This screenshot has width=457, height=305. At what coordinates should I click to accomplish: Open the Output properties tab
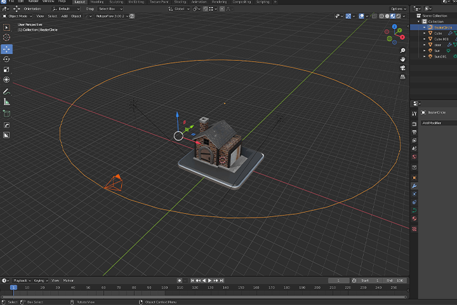pyautogui.click(x=414, y=132)
